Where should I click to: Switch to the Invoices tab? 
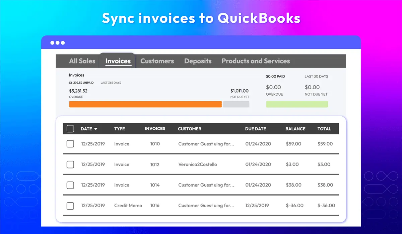point(118,61)
